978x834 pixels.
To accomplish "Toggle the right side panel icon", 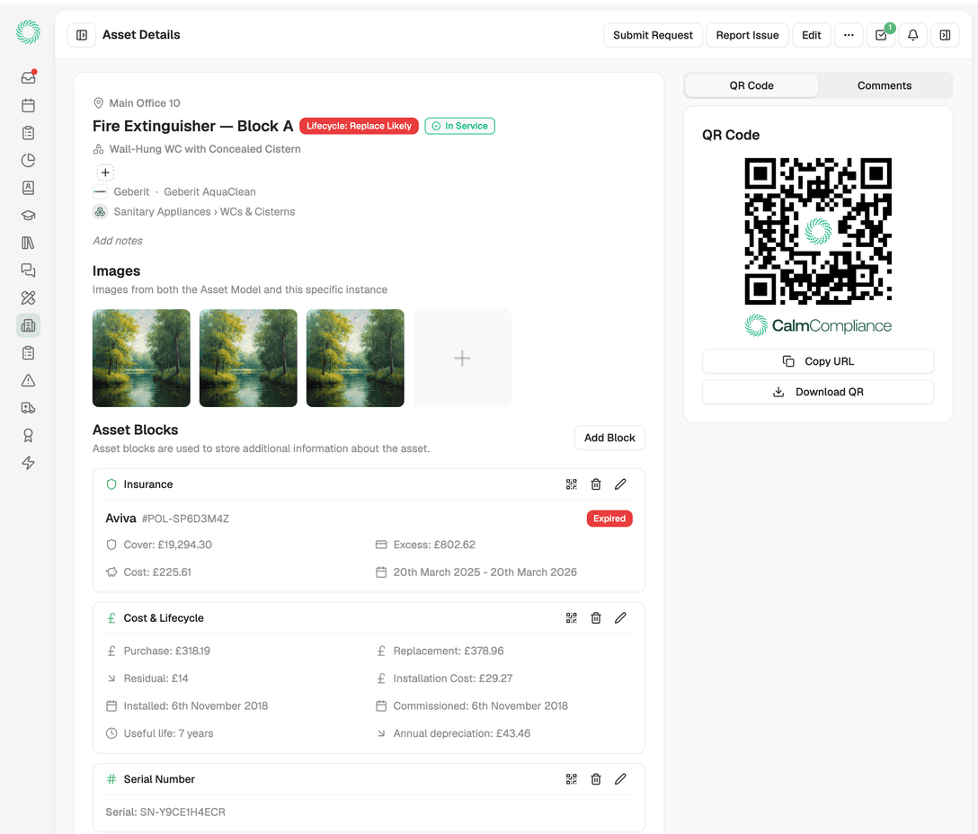I will pyautogui.click(x=945, y=35).
